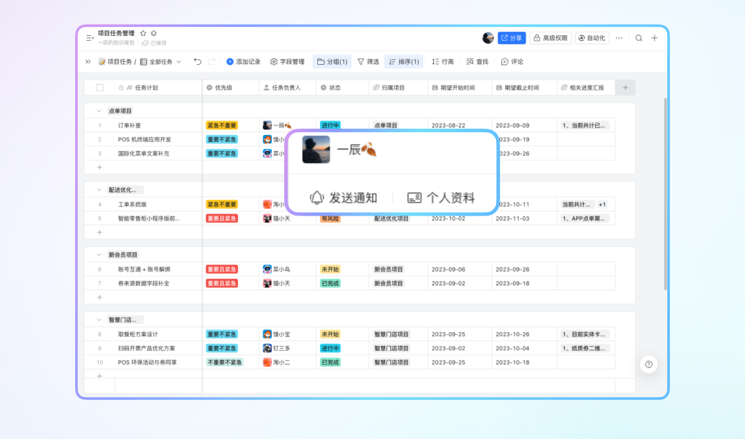Click the favorite star icon beside title
The image size is (745, 439).
(x=143, y=33)
